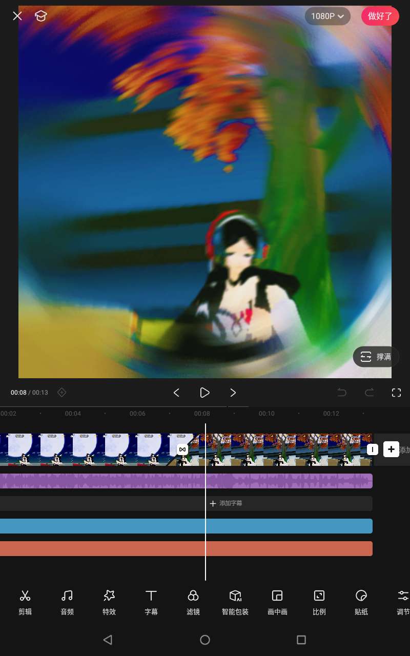Close the editor with the X icon

[x=17, y=16]
